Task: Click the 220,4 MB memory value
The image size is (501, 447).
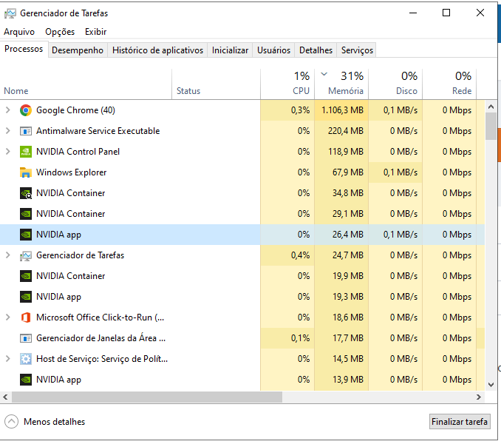Action: click(x=345, y=131)
